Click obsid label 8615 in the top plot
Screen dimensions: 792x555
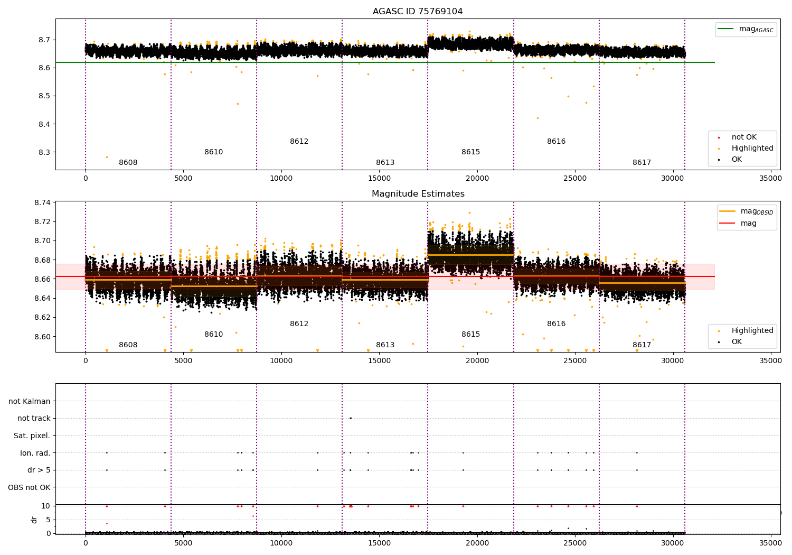click(x=471, y=152)
